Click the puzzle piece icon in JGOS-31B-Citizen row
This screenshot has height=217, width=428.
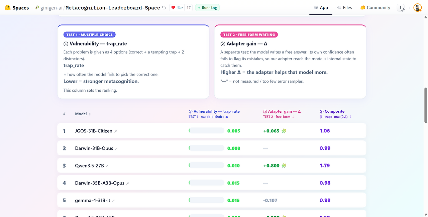tap(284, 131)
